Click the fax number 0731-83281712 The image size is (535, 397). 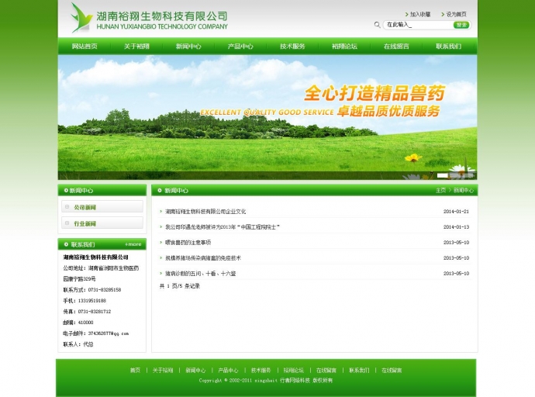coord(95,312)
